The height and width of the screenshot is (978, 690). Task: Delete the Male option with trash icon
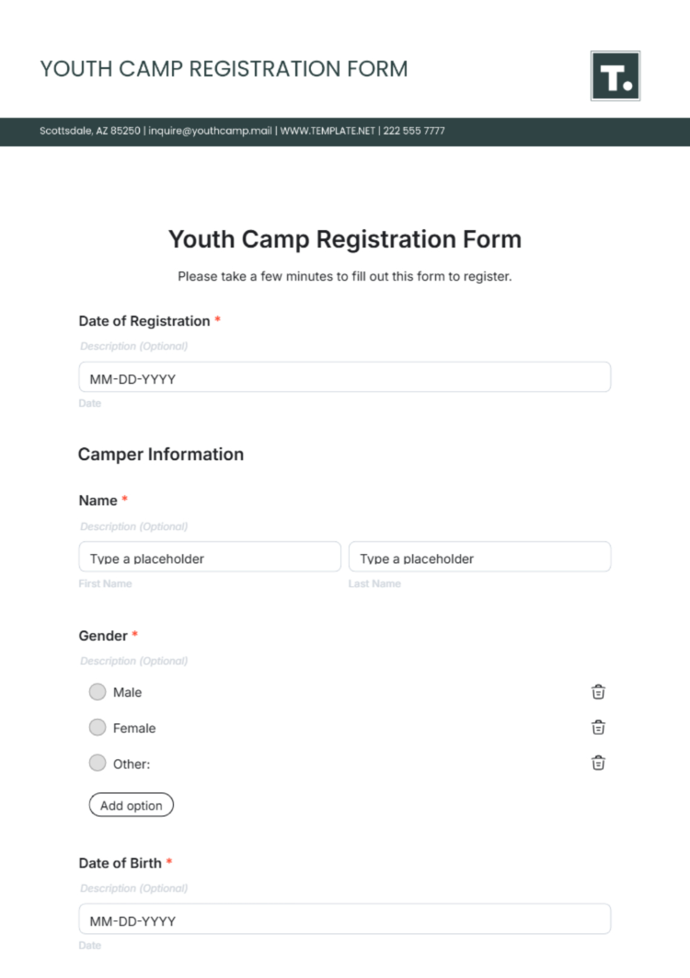pos(598,692)
